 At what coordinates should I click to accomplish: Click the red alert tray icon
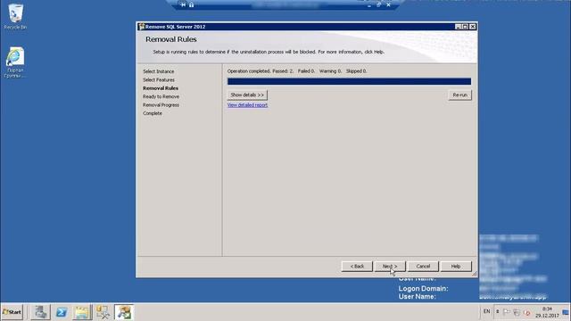pyautogui.click(x=526, y=312)
